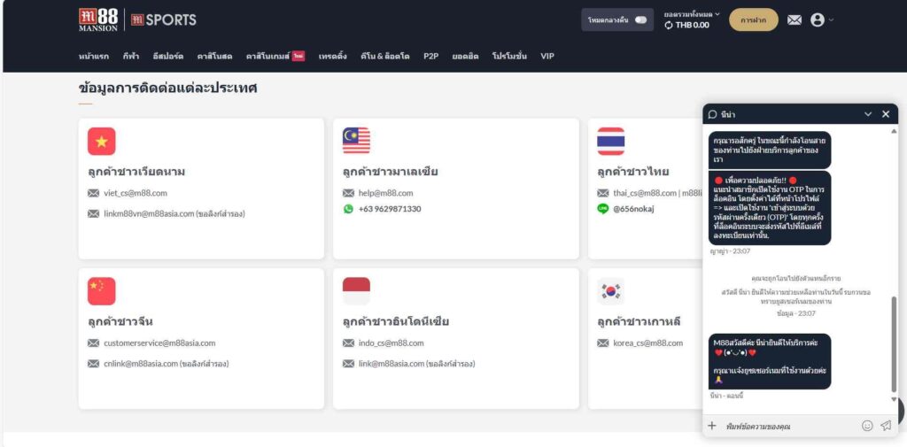The image size is (907, 447).
Task: Click envelope icon beside thai_cs@m88.com
Action: (x=602, y=193)
